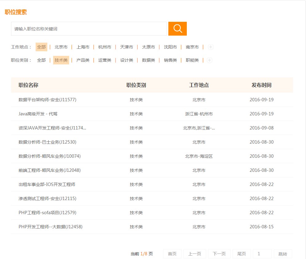Open job 数据平台架构师-安全(J11577)

point(47,100)
